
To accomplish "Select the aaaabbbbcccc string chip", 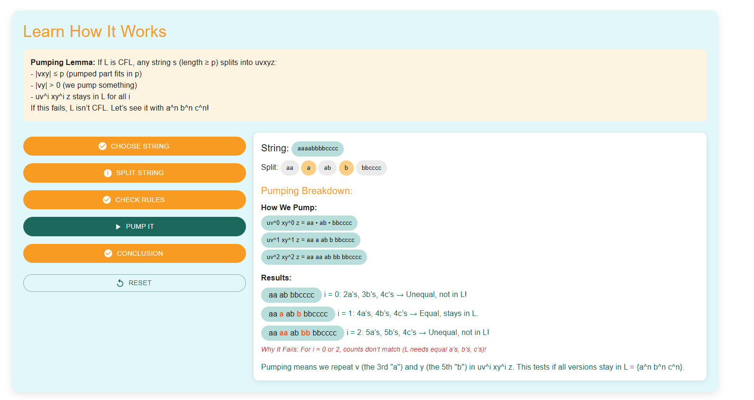I will [x=318, y=149].
